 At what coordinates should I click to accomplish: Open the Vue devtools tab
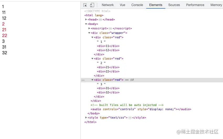pos(122,5)
